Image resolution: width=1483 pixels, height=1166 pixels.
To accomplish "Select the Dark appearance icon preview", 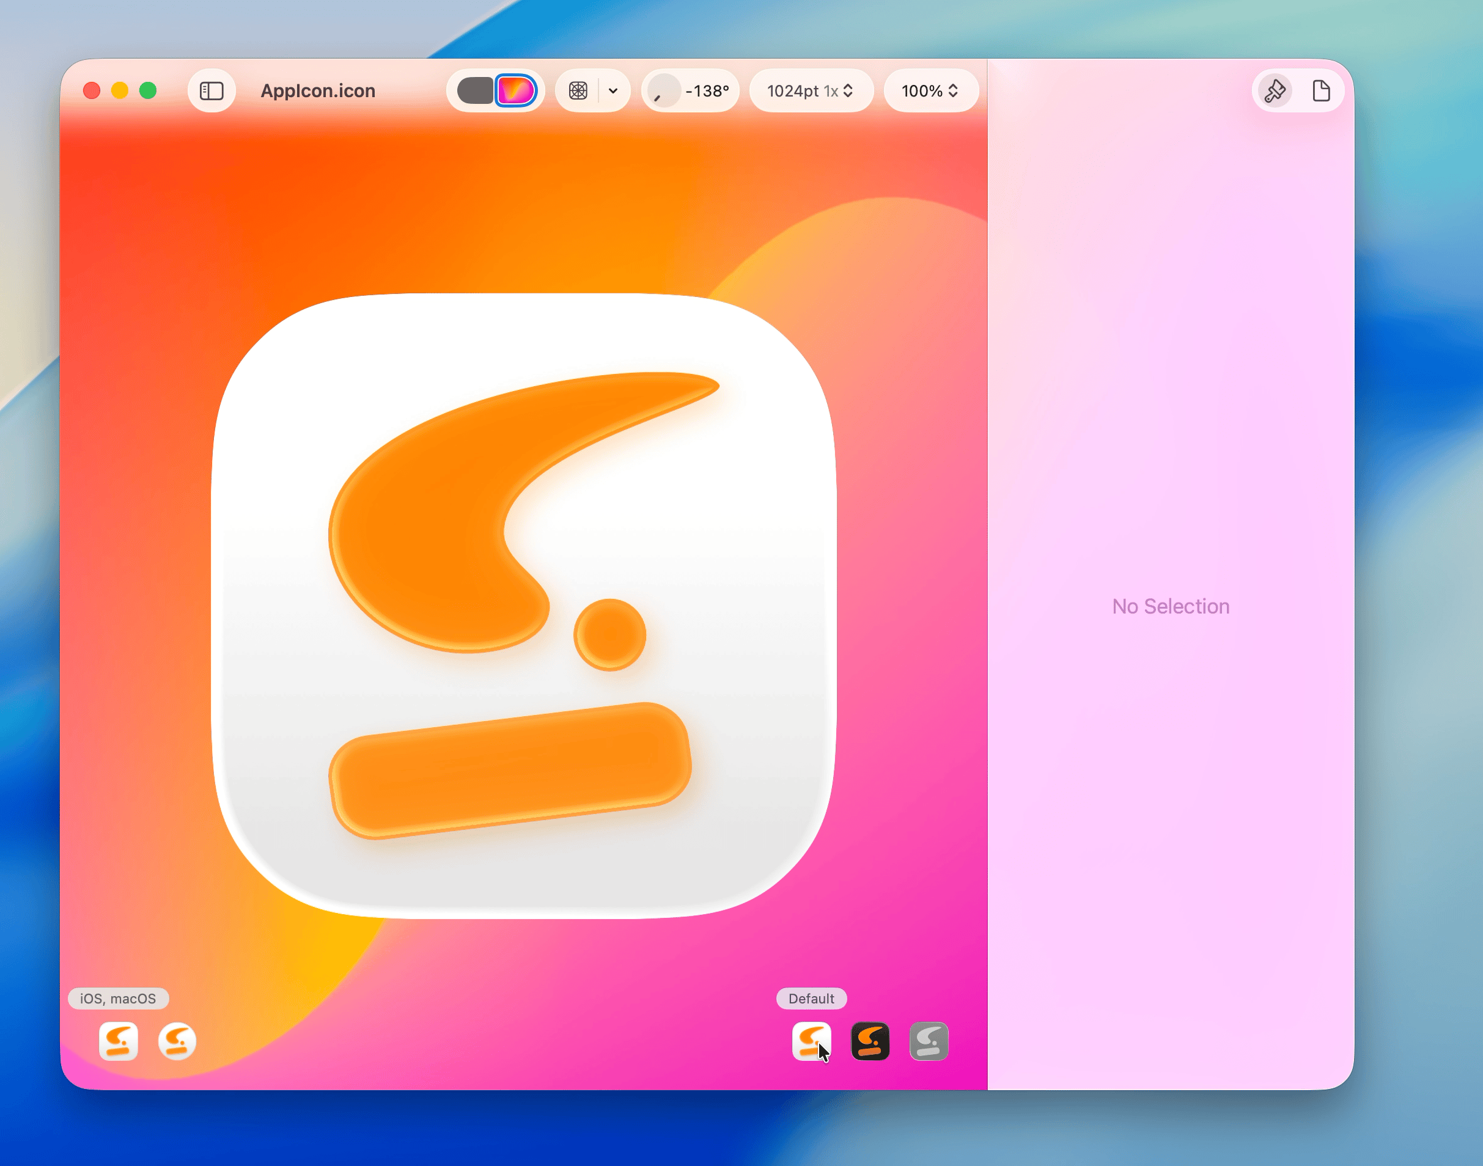I will coord(870,1041).
